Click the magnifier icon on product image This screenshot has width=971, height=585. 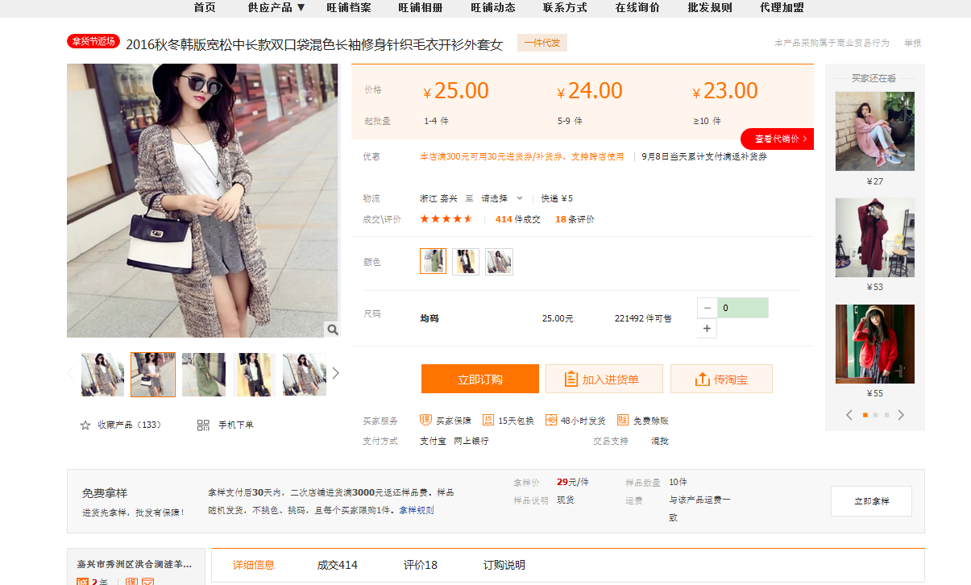click(x=332, y=330)
